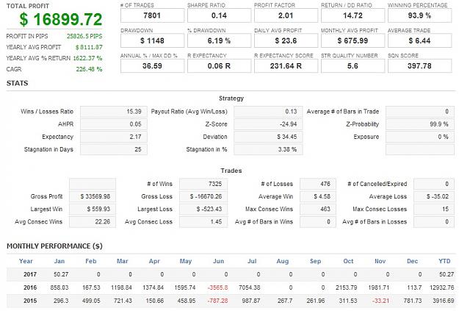The image size is (459, 311).
Task: Click the 2017 year row label
Action: tap(30, 275)
